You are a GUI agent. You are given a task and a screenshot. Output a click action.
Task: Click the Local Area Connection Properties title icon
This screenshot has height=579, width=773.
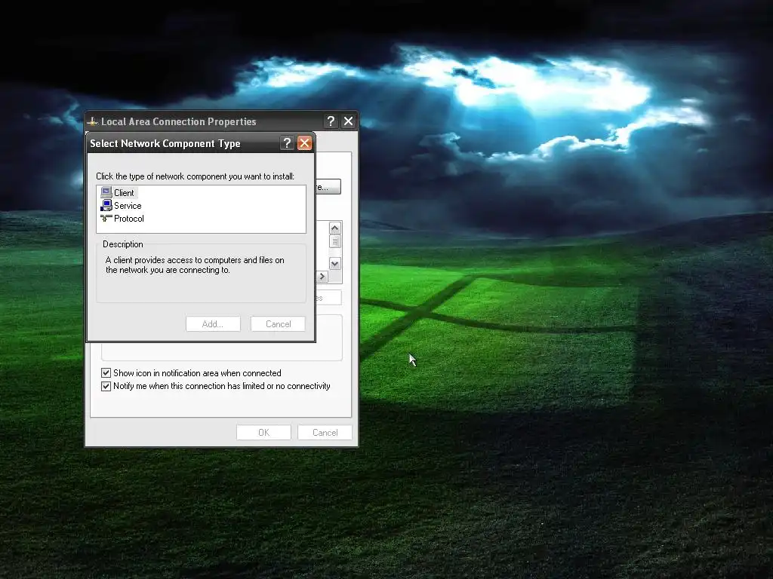pos(93,121)
